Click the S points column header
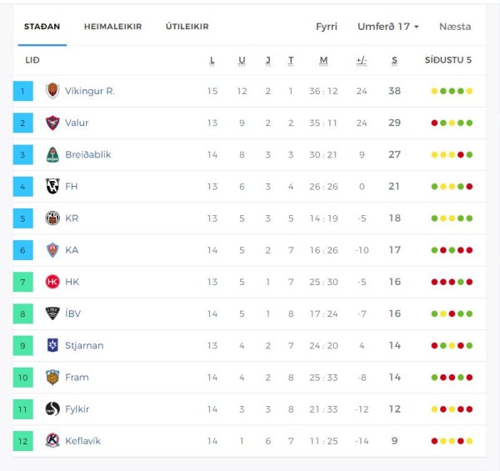 pyautogui.click(x=394, y=60)
